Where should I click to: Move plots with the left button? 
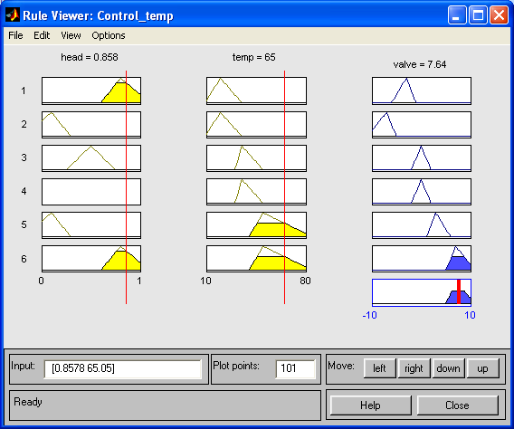pos(379,368)
